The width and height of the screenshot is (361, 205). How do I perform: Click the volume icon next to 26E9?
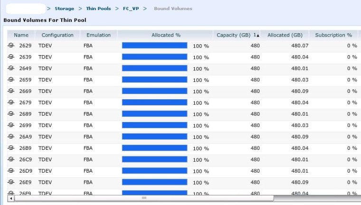[11, 182]
